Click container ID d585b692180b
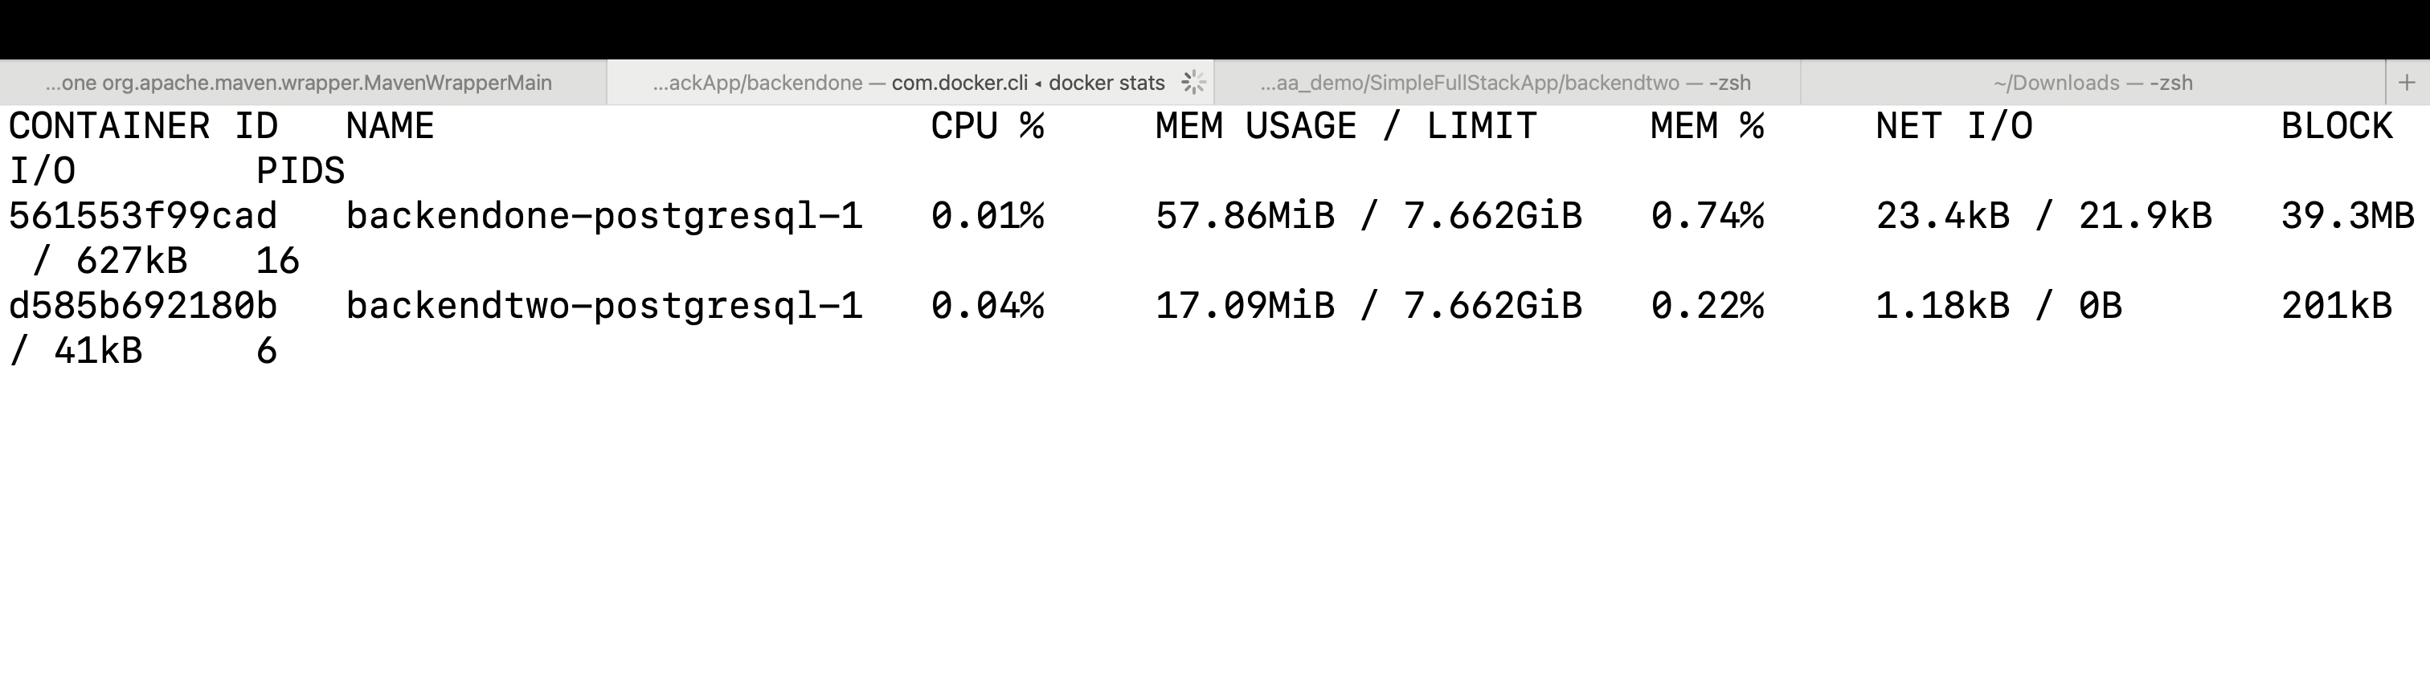 pos(143,305)
